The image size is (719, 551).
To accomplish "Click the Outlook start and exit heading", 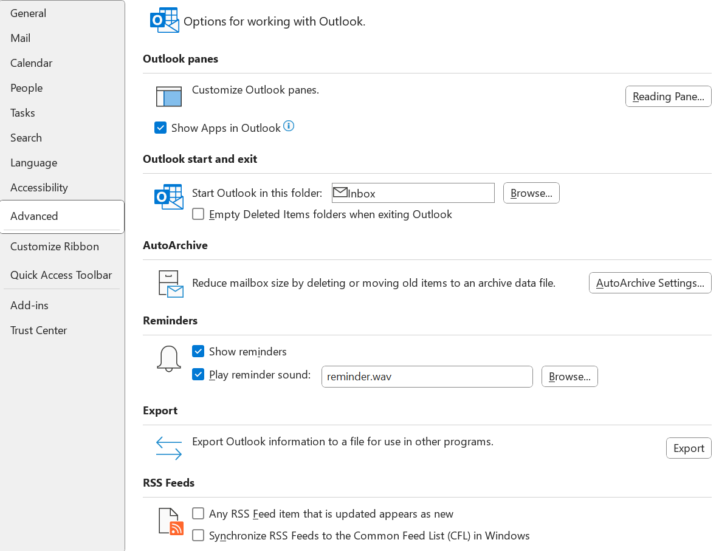I will coord(200,159).
